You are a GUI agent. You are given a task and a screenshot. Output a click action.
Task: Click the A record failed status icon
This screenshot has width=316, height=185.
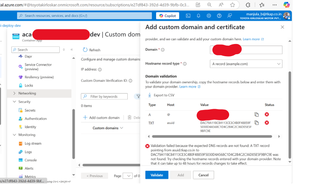coord(266,114)
